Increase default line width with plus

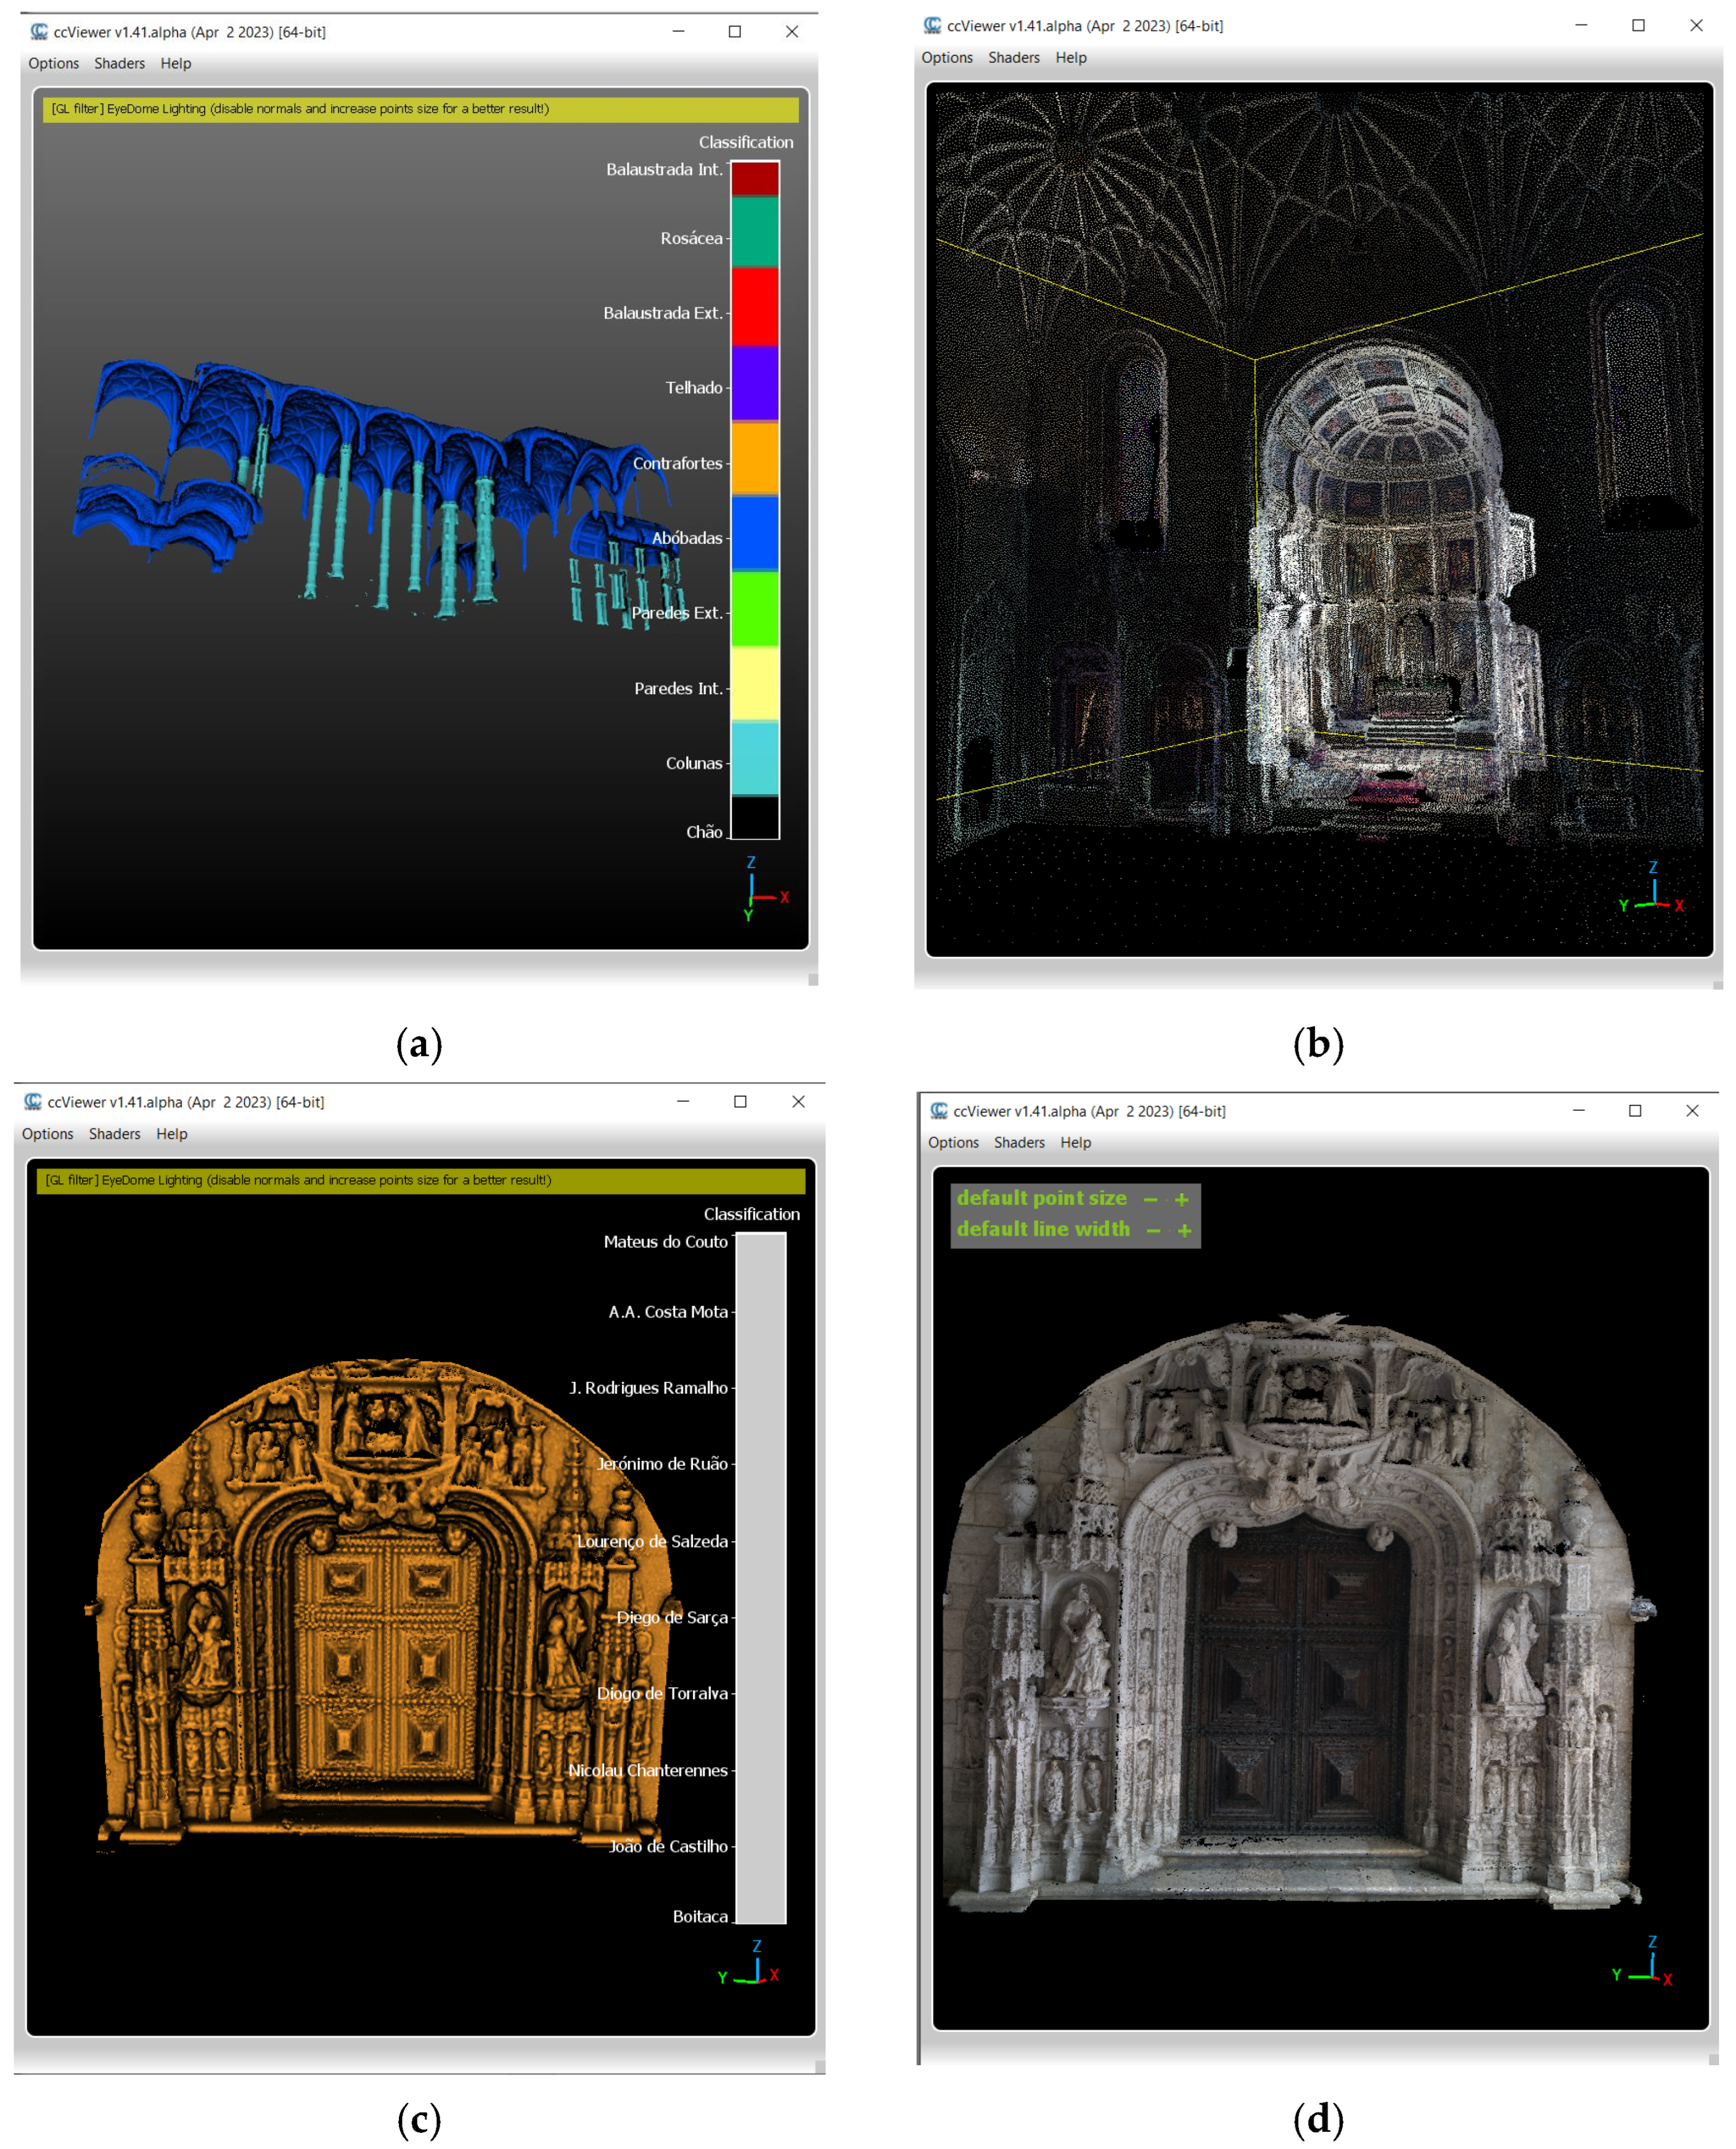point(1184,1230)
